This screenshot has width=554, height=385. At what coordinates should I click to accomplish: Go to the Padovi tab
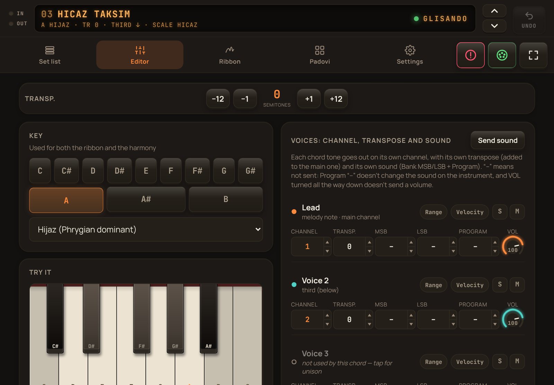click(x=320, y=55)
